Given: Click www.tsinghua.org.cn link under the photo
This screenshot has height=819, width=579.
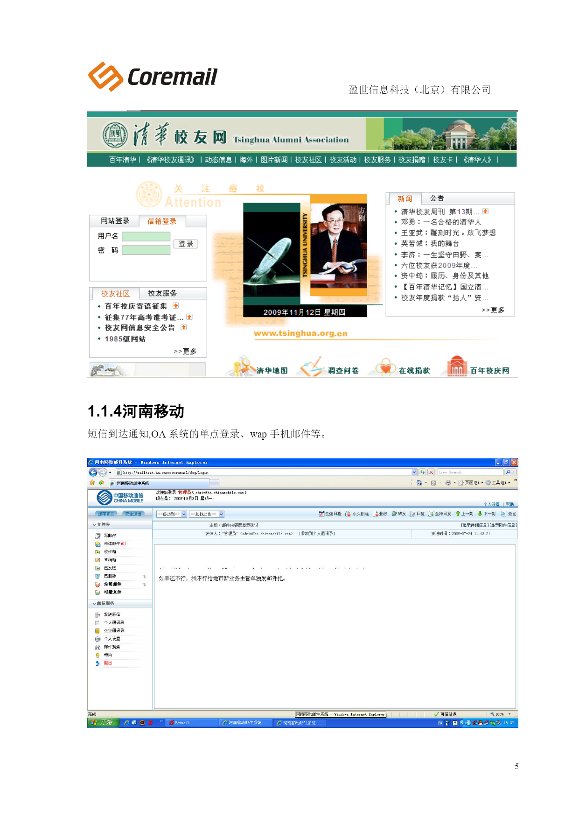Looking at the screenshot, I should click(300, 333).
